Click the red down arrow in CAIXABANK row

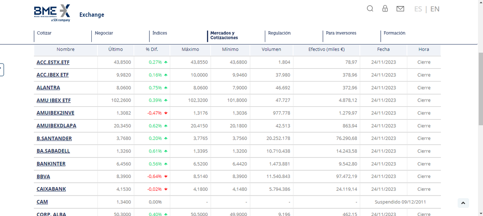point(166,189)
